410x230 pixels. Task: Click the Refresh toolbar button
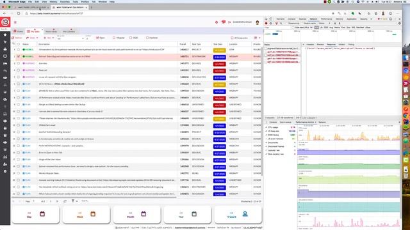(17, 38)
